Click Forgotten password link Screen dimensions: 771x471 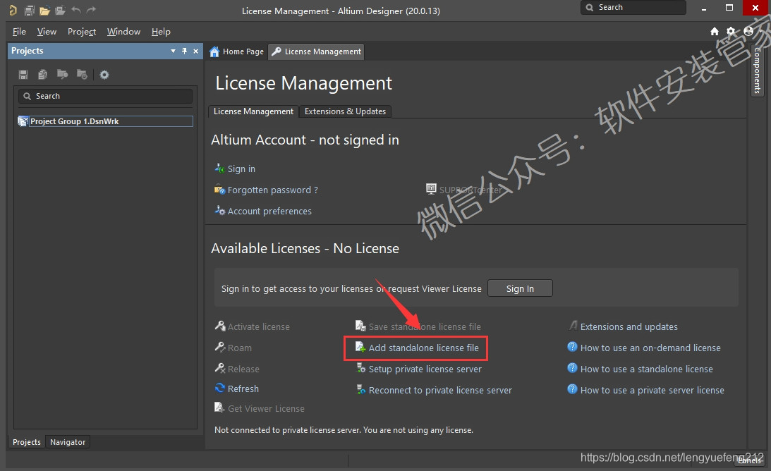272,190
